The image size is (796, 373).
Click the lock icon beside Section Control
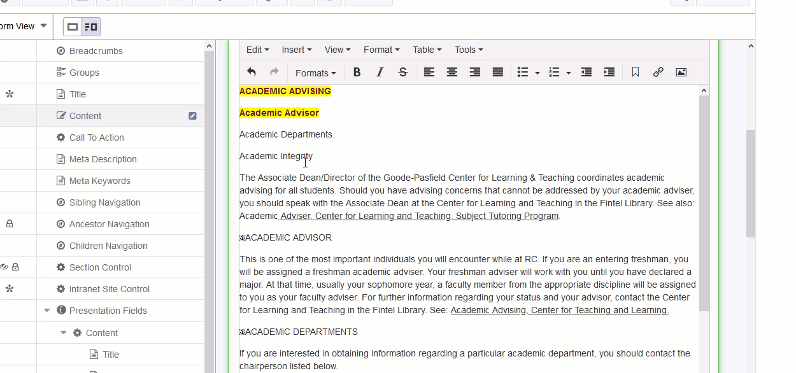[15, 267]
